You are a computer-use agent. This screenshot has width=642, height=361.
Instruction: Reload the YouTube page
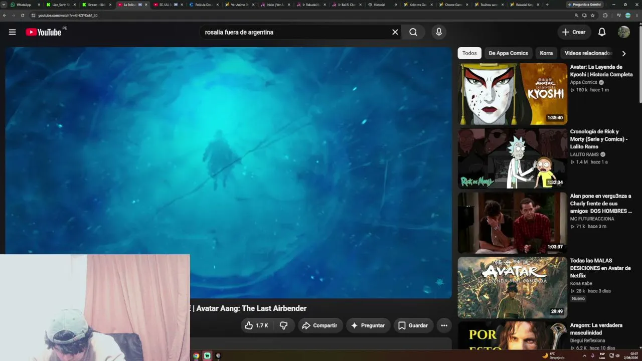pos(23,16)
